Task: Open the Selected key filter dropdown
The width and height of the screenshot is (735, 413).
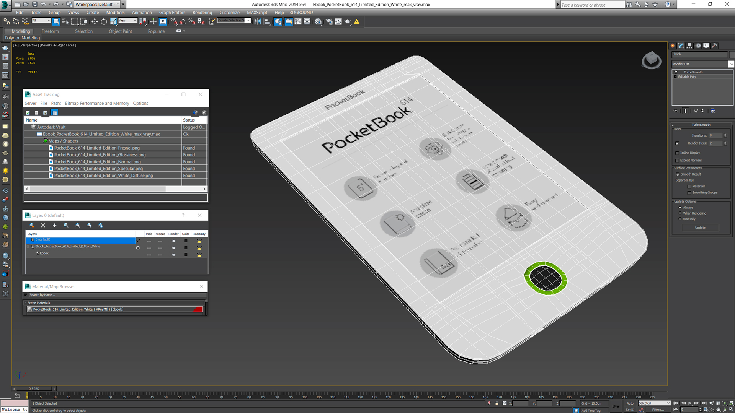Action: click(x=654, y=403)
